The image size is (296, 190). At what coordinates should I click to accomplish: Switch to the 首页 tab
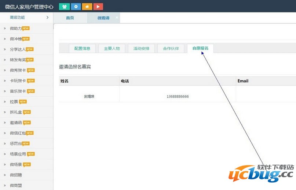(70, 18)
